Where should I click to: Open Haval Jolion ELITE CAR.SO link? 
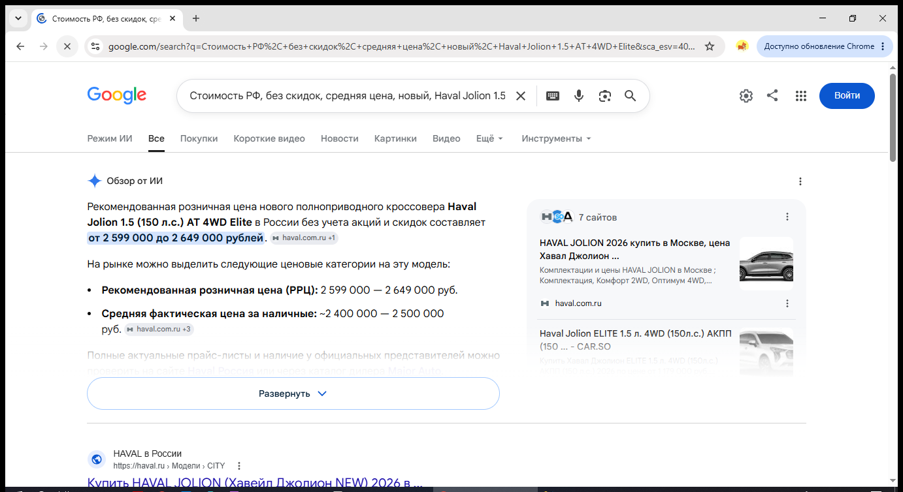634,340
